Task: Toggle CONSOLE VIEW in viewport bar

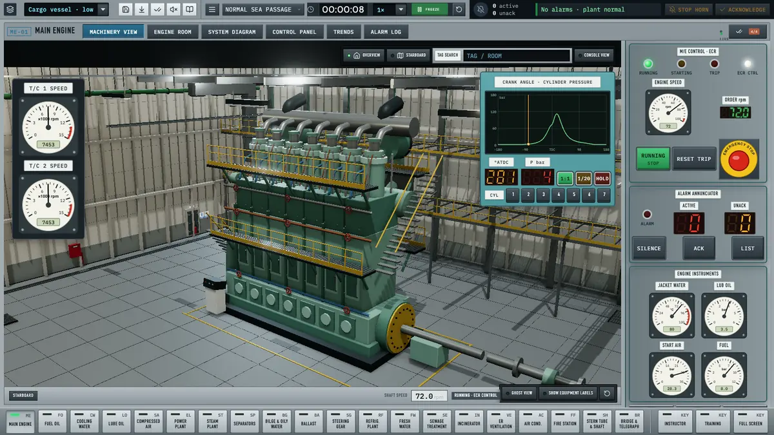Action: 593,55
